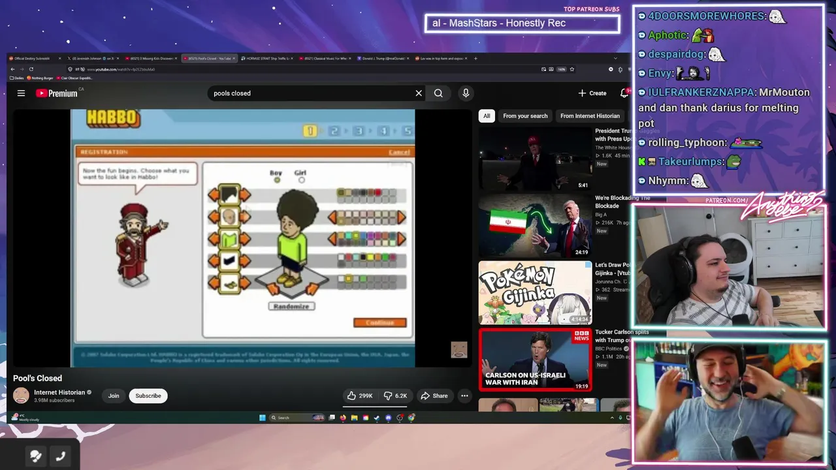Reload the page in the browser

coord(31,69)
